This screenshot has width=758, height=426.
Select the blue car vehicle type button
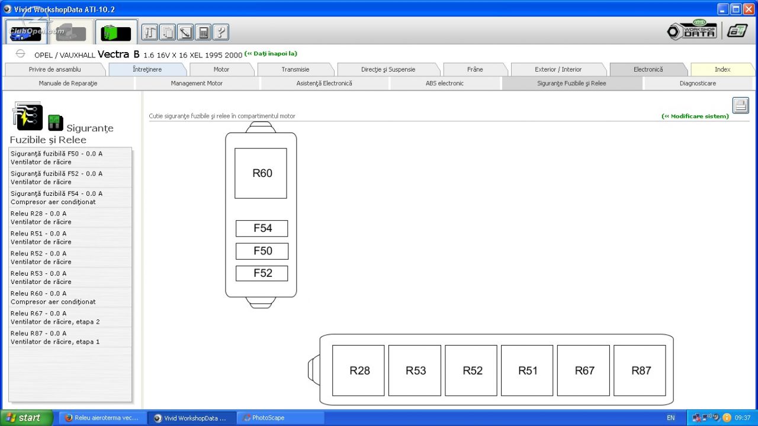point(27,32)
